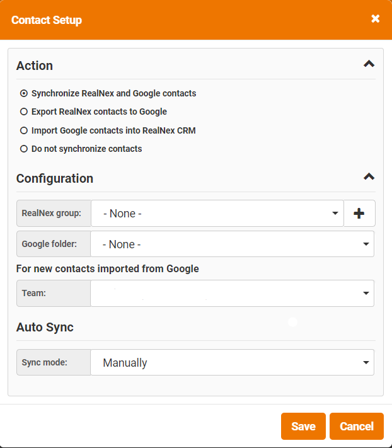Click 'For new contacts imported from Google' text
This screenshot has height=448, width=392.
click(107, 269)
